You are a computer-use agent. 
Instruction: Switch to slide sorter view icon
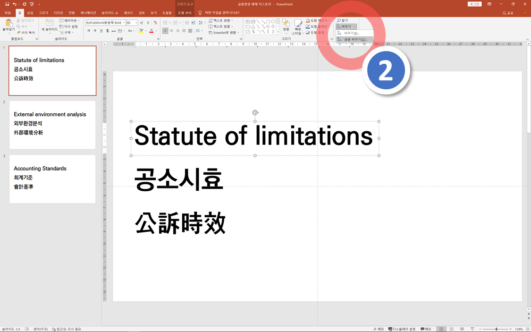click(x=451, y=329)
